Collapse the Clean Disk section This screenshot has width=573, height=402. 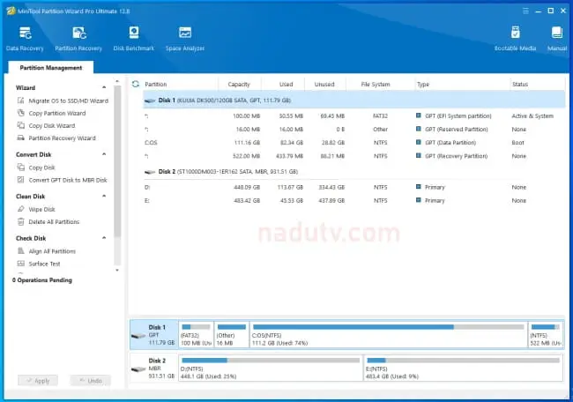[x=104, y=197]
